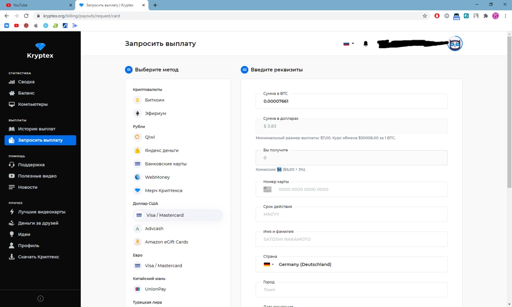Switch to the YouTube tab
Image resolution: width=512 pixels, height=307 pixels.
pos(38,5)
